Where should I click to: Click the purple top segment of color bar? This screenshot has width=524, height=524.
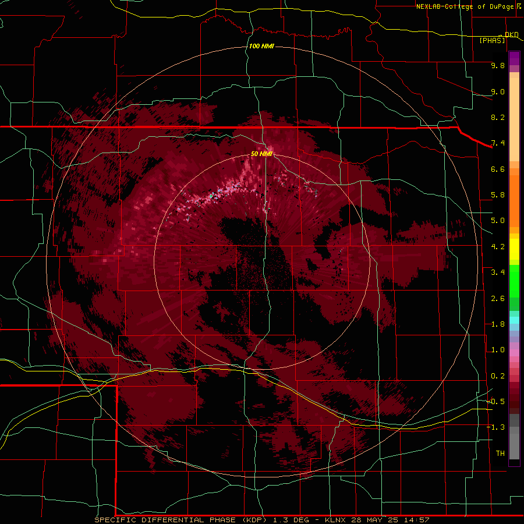coord(514,58)
